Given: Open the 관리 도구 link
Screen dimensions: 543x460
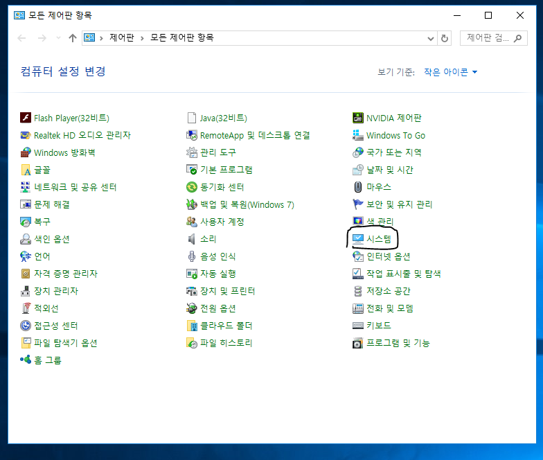Looking at the screenshot, I should coord(218,152).
